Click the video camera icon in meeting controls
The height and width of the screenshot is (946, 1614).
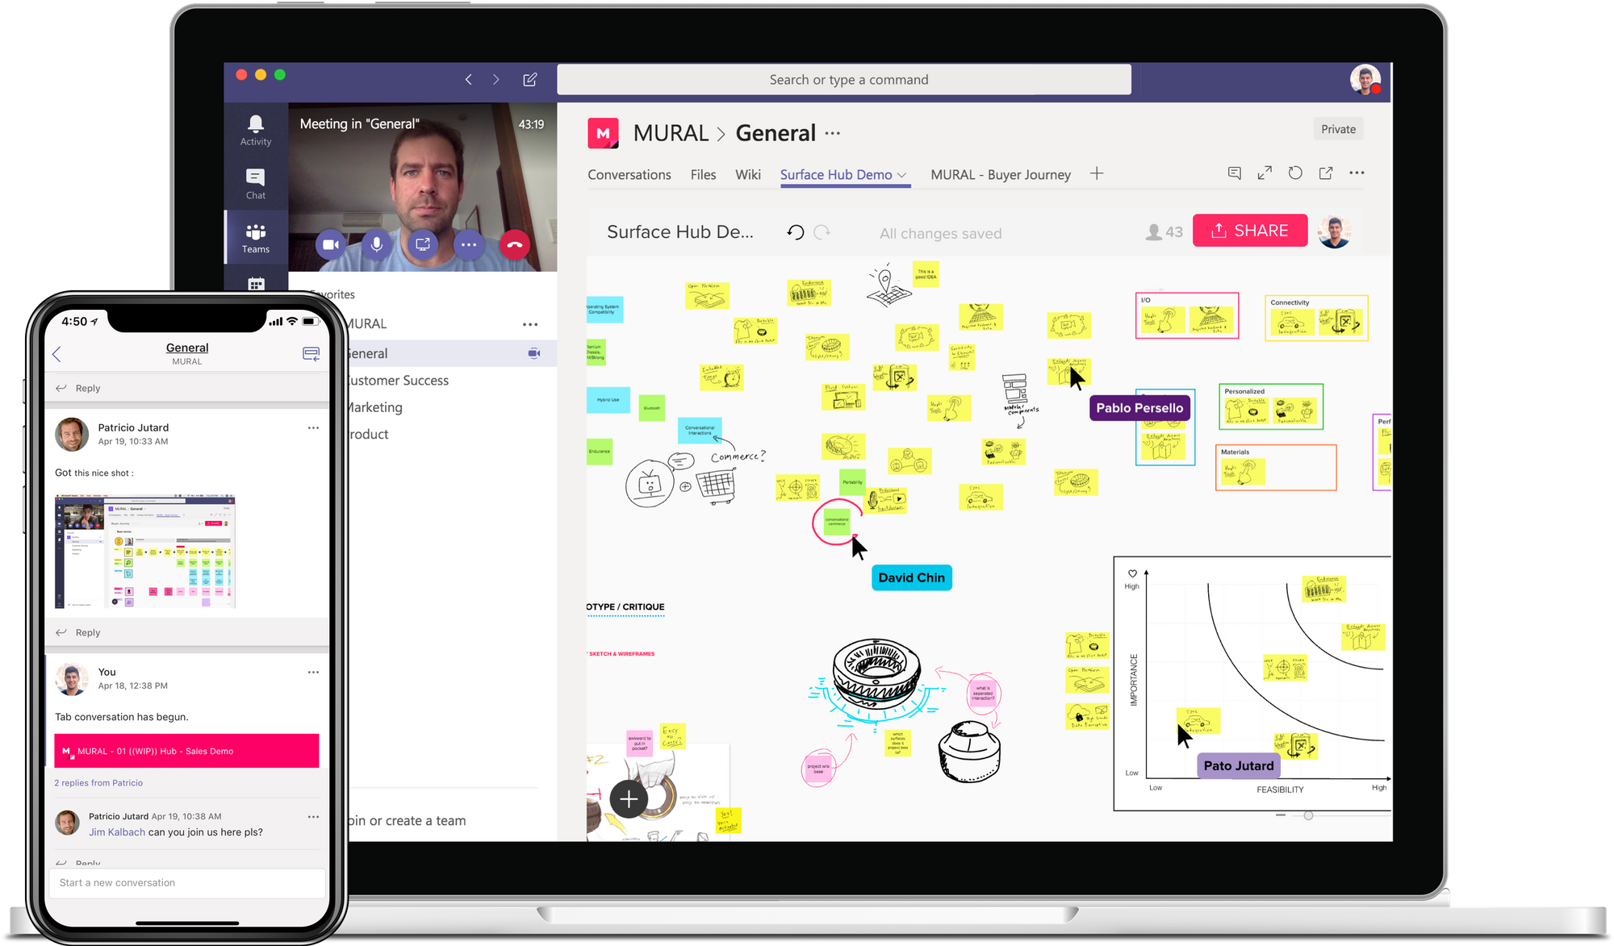pyautogui.click(x=330, y=244)
